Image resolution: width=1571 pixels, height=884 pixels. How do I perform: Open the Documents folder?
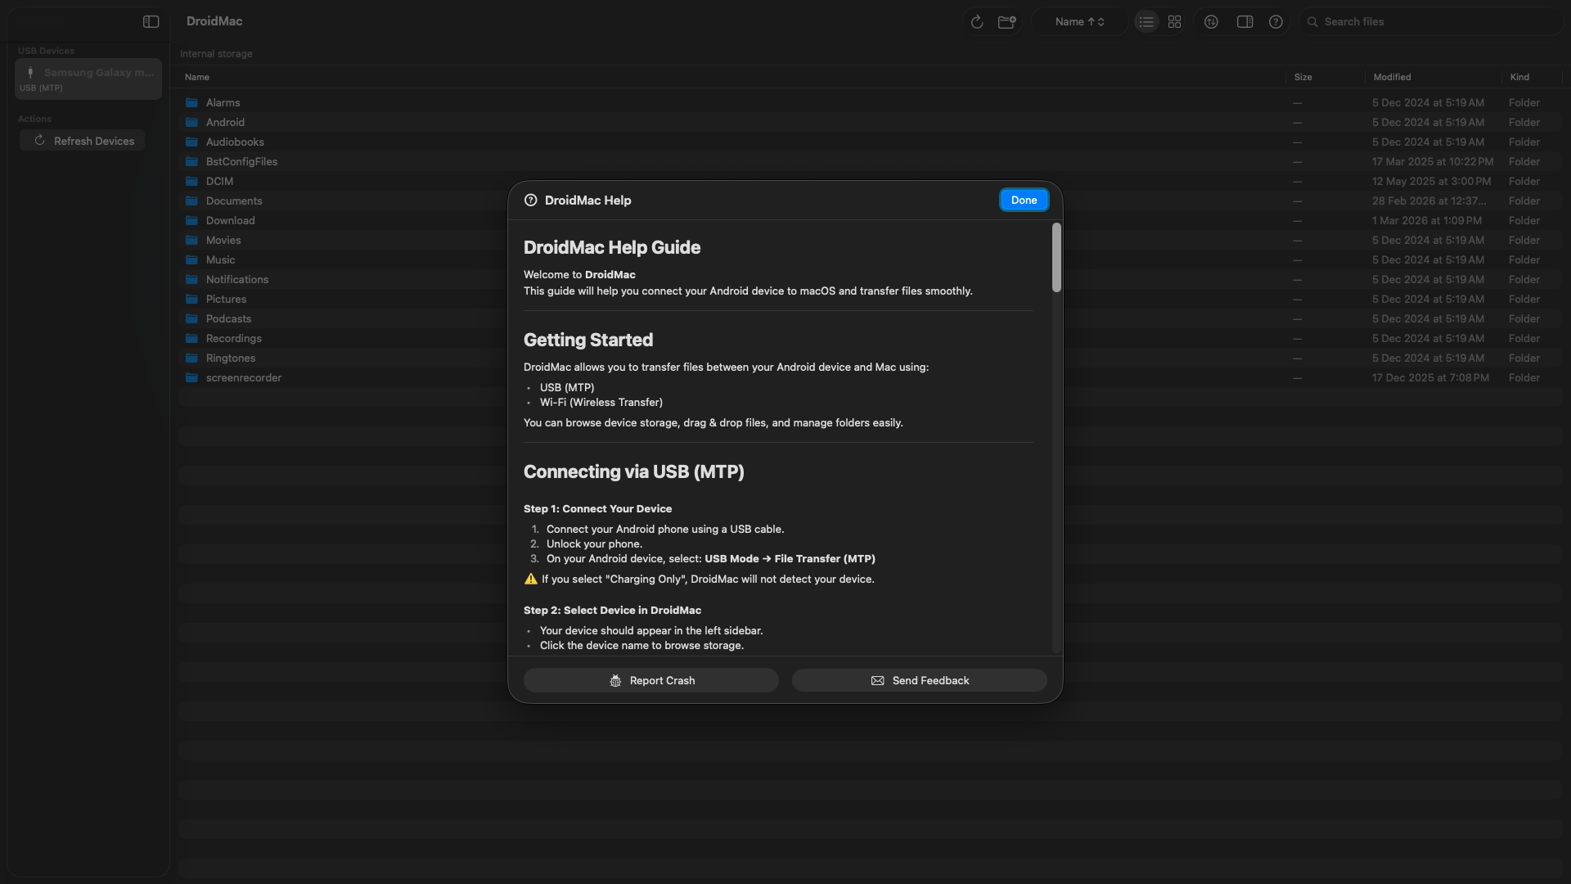click(x=234, y=201)
